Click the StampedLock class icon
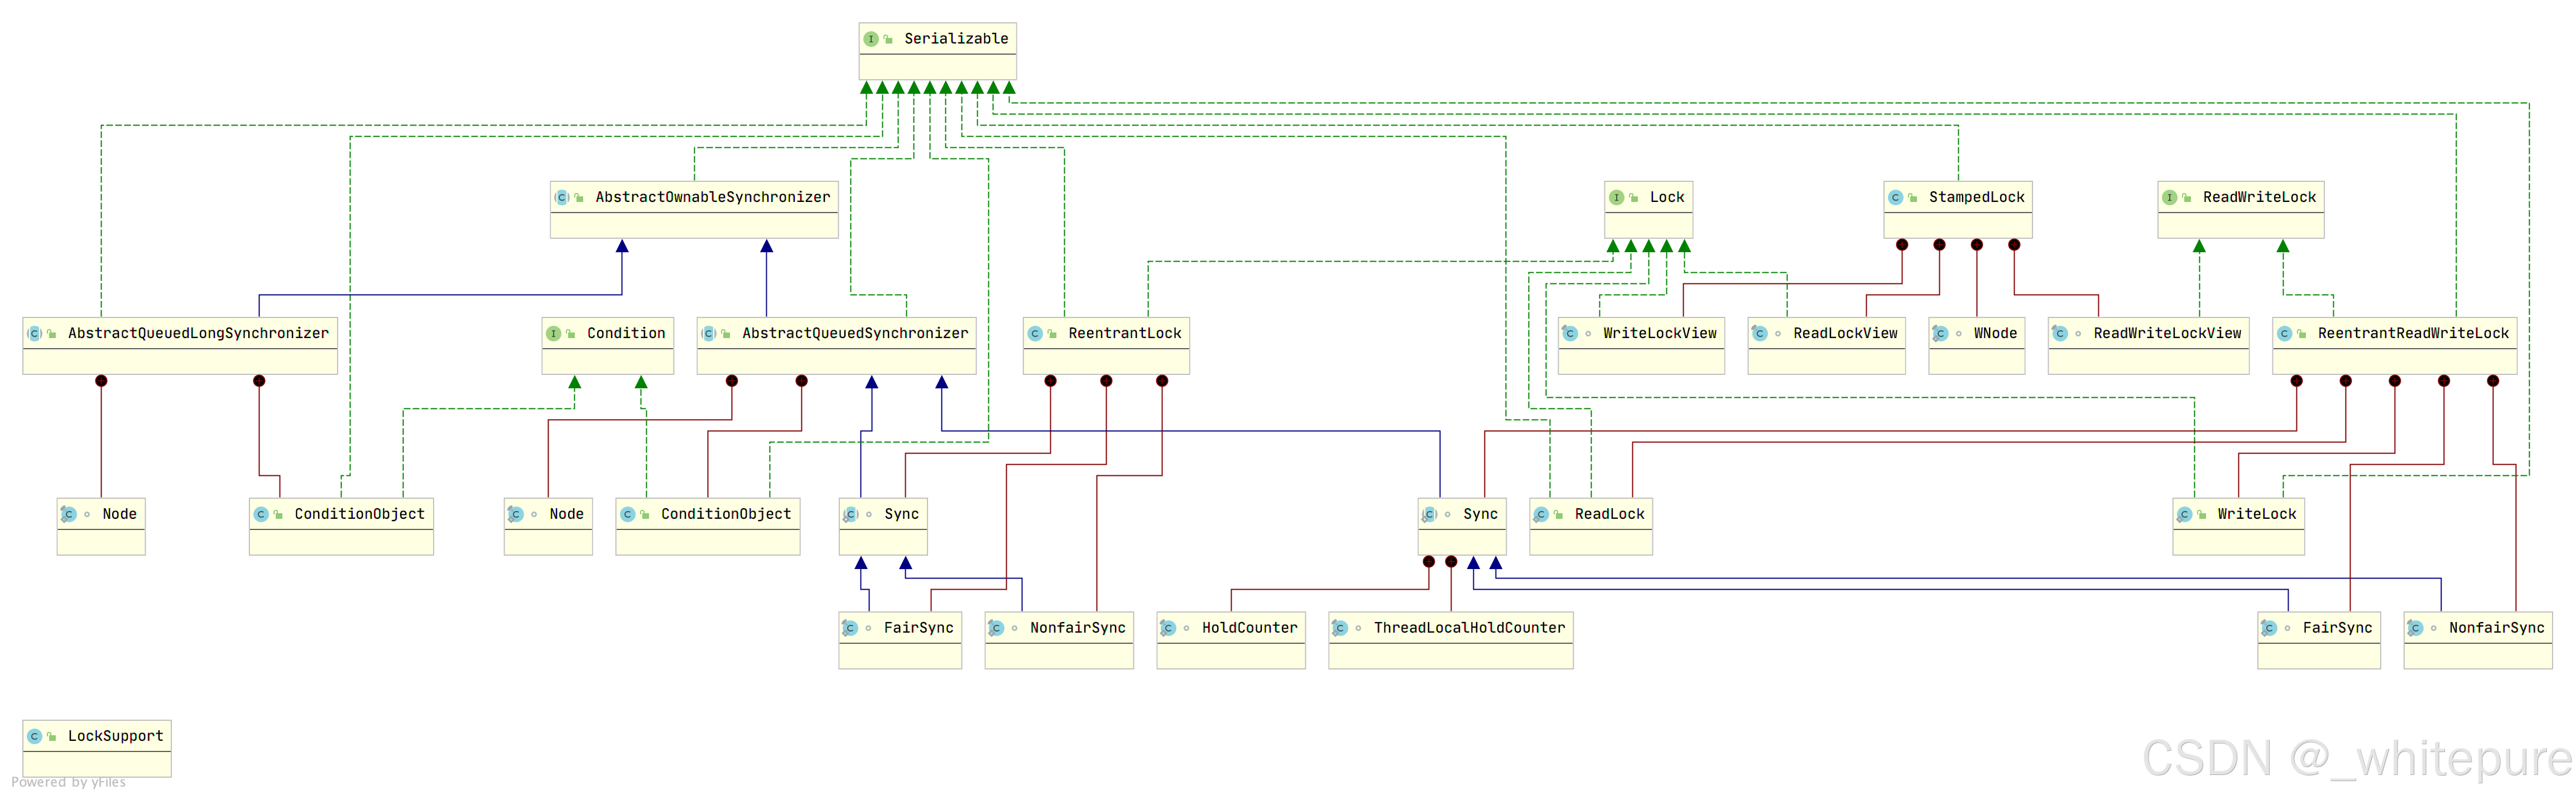 click(x=1895, y=198)
